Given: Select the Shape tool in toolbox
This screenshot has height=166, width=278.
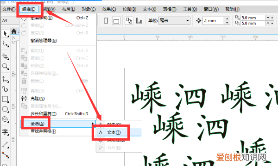Looking at the screenshot, I should click(x=5, y=44).
